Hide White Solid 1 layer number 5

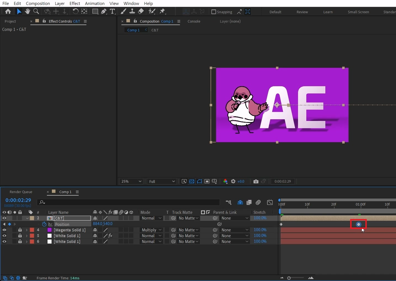[4, 236]
